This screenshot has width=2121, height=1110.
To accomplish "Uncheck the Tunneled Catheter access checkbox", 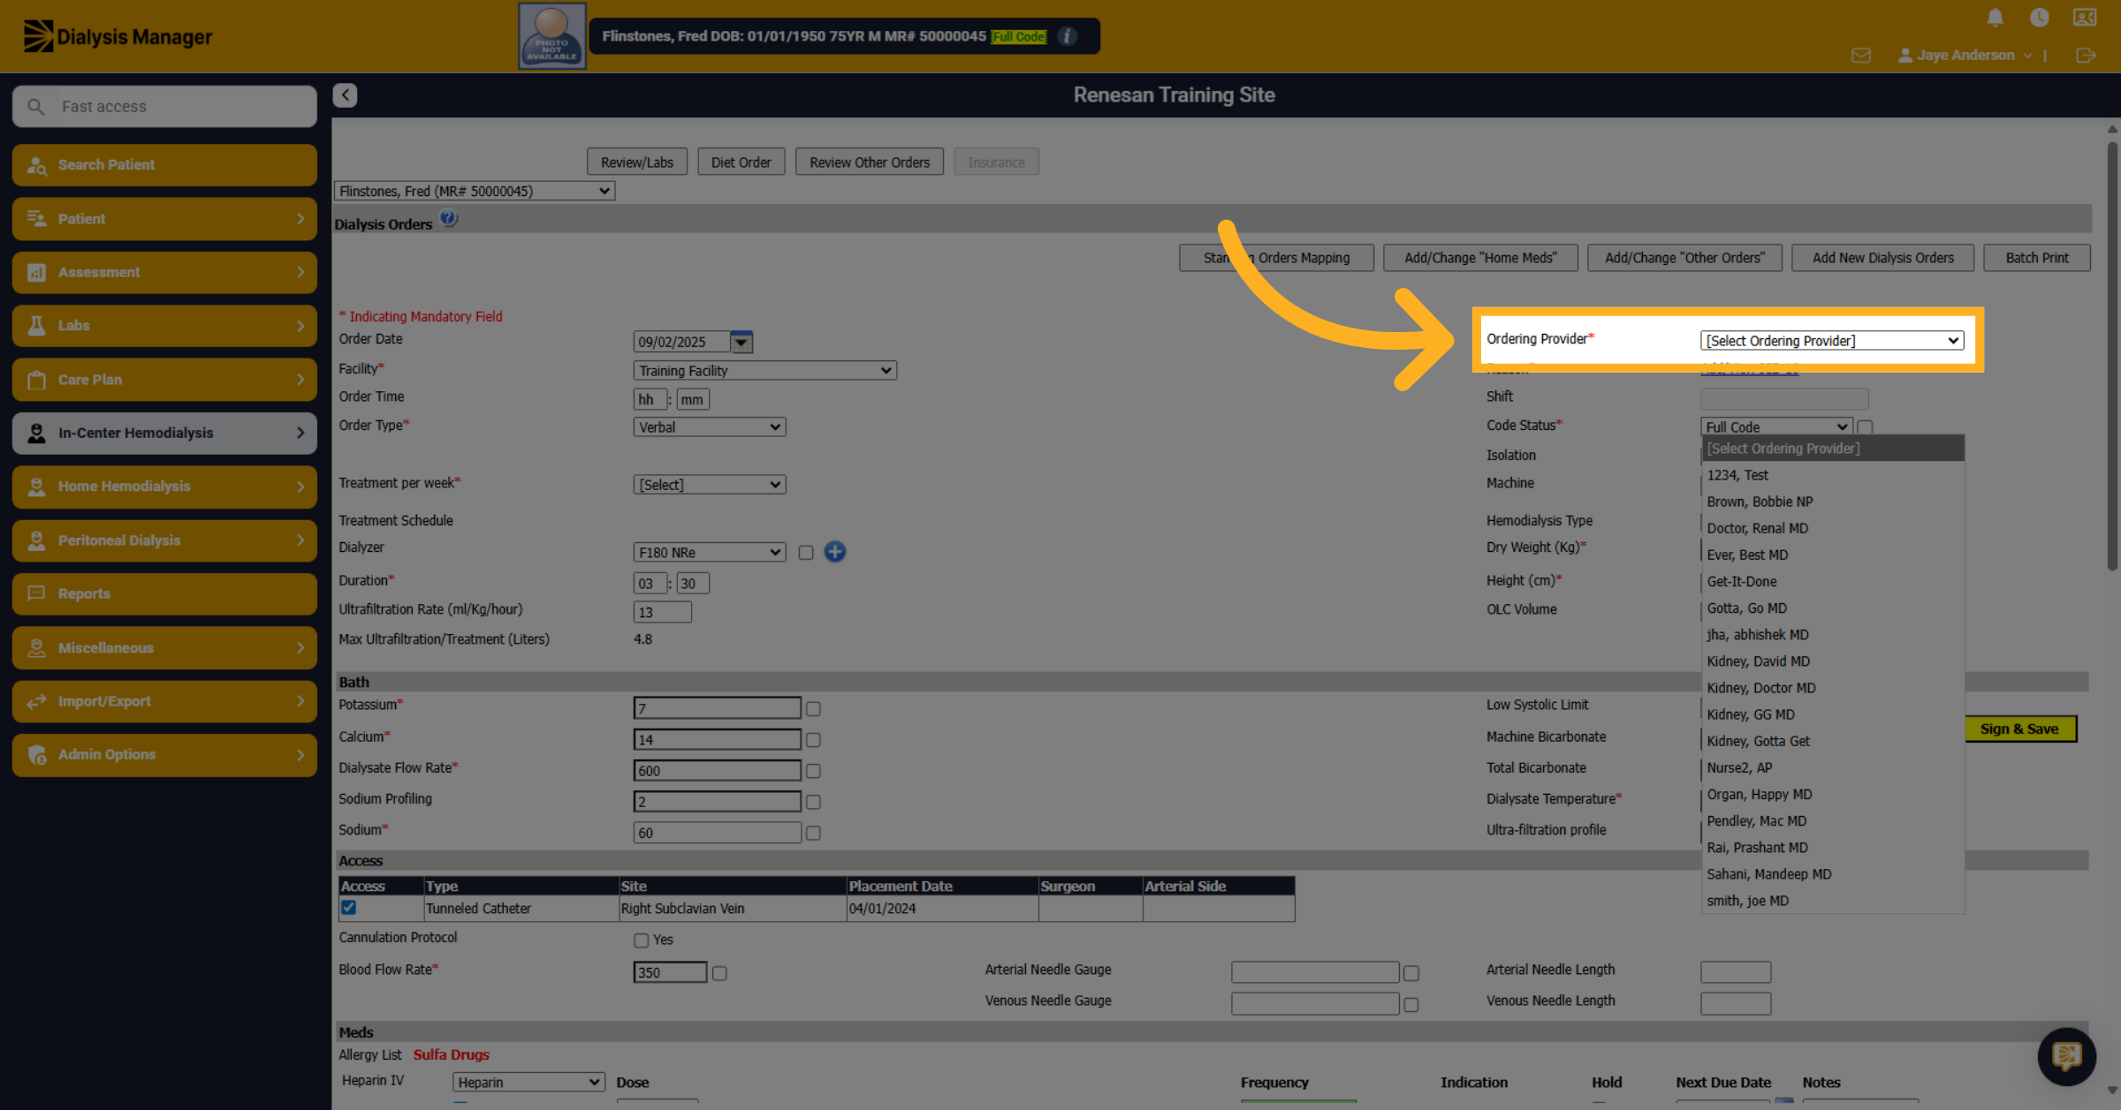I will pyautogui.click(x=349, y=908).
